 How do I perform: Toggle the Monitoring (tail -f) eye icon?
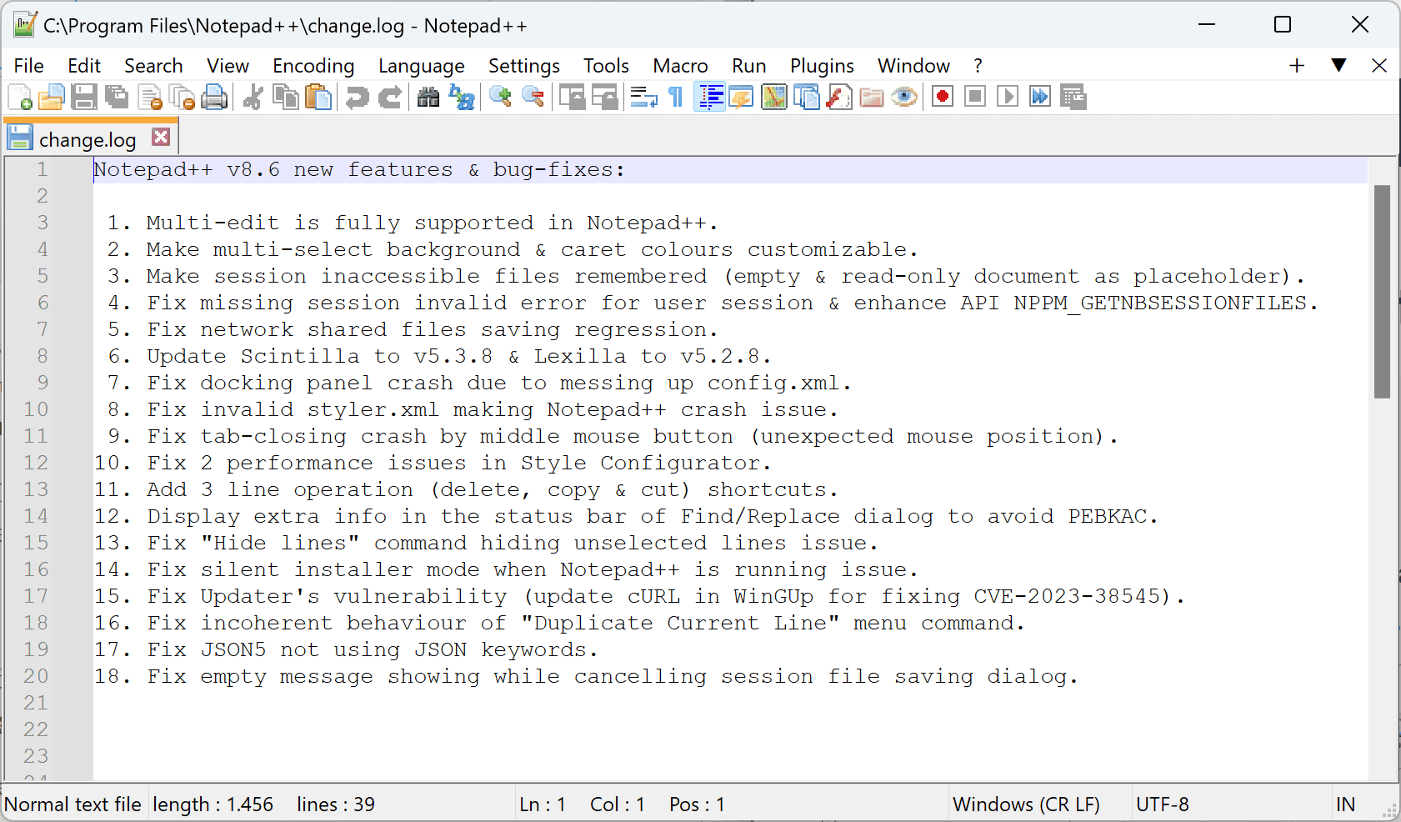tap(904, 98)
